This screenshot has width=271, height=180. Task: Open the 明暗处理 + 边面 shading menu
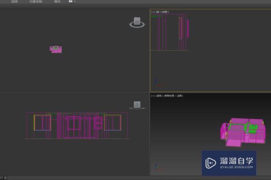[173, 95]
